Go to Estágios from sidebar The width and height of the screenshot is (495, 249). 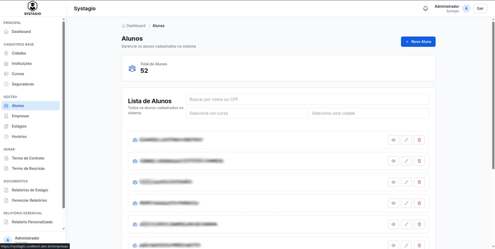pyautogui.click(x=19, y=126)
